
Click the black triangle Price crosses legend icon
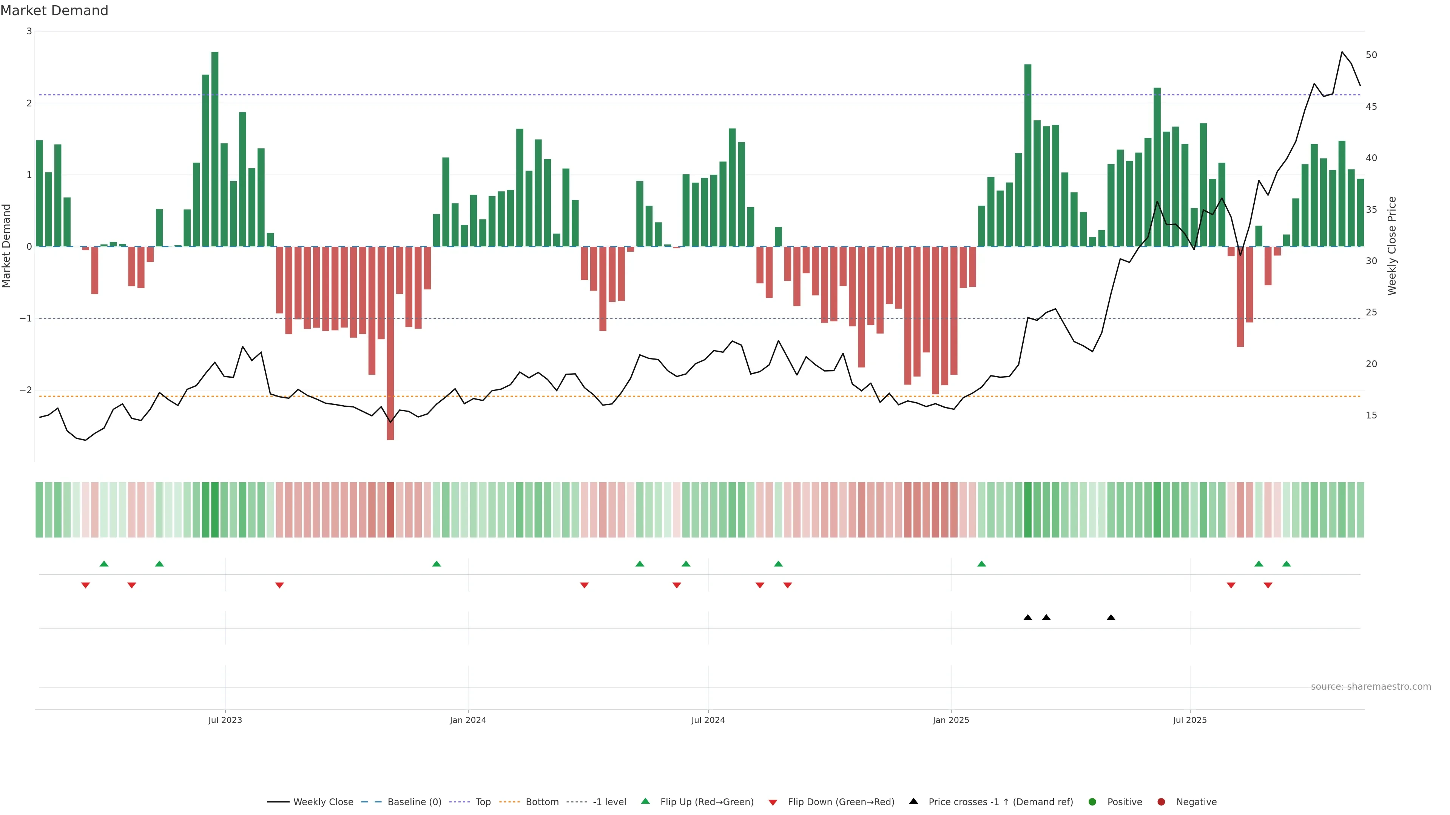pos(913,801)
